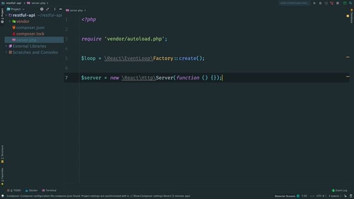Place cursor on line number 7

tap(66, 78)
